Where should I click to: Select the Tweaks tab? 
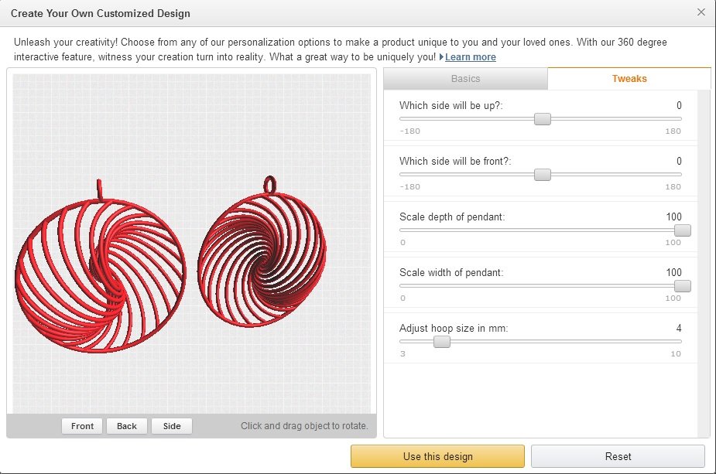(629, 79)
